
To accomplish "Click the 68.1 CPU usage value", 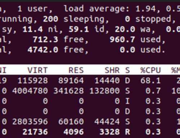I will pyautogui.click(x=150, y=80).
